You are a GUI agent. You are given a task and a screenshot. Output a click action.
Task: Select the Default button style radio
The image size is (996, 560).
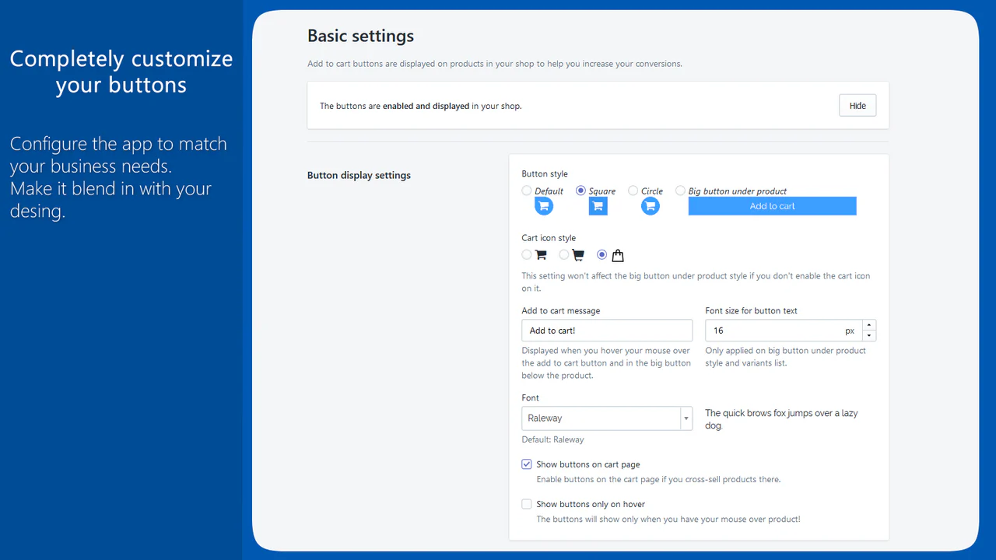(x=527, y=191)
